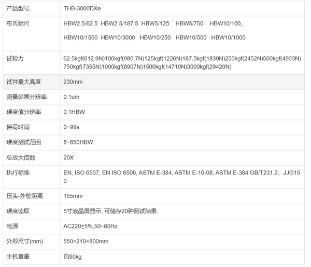Select the 测量装置分辨率 label
Viewport: 311px width, 267px height.
point(26,97)
